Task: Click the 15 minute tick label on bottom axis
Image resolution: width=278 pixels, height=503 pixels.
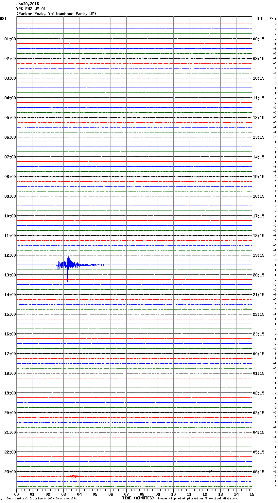Action: pyautogui.click(x=252, y=494)
